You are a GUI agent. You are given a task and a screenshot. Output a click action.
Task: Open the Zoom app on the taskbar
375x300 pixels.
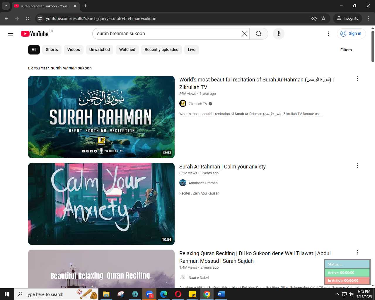pyautogui.click(x=149, y=294)
